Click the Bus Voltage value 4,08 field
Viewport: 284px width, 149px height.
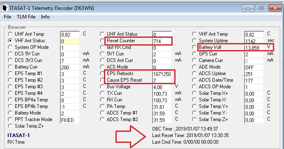[162, 87]
